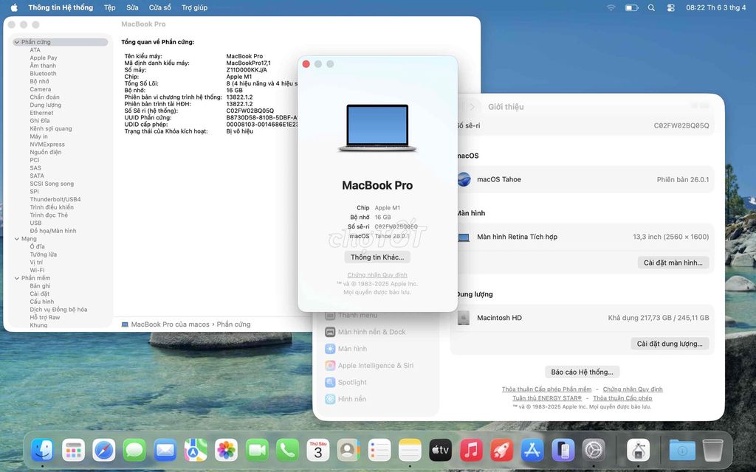Viewport: 756px width, 472px height.
Task: Open the Mail app in Dock
Action: point(165,451)
